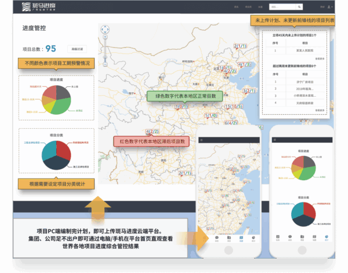Open the 高级过滤 advanced filter button
348x273 pixels.
click(x=75, y=49)
